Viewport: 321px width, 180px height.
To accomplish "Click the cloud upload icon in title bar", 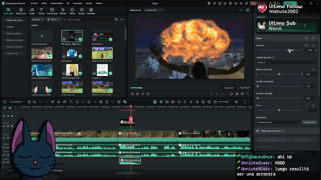I will [236, 3].
